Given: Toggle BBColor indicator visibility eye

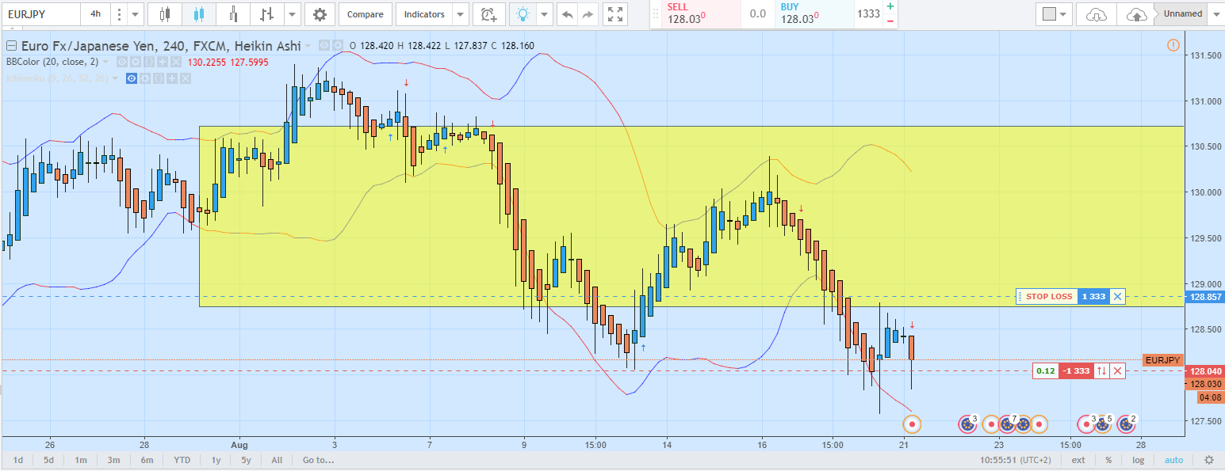Looking at the screenshot, I should 121,62.
